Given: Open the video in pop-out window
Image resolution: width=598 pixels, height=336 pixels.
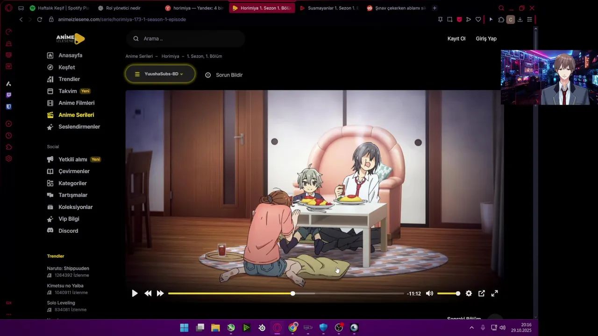Looking at the screenshot, I should (x=482, y=294).
